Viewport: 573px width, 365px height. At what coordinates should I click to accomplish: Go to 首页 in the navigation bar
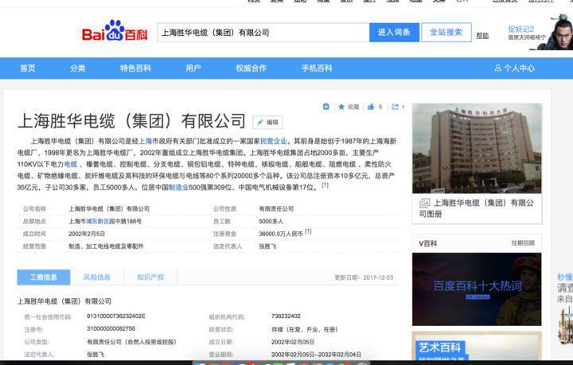[x=28, y=68]
